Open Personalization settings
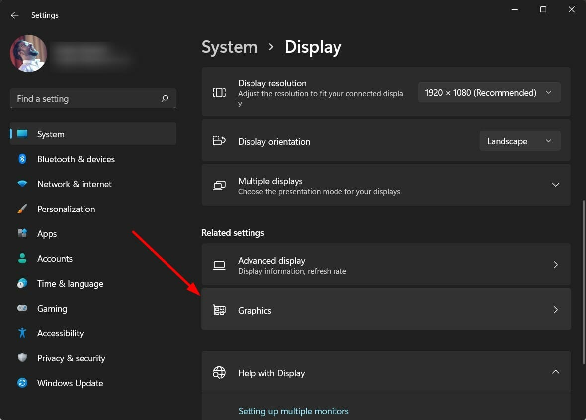586x420 pixels. click(66, 209)
